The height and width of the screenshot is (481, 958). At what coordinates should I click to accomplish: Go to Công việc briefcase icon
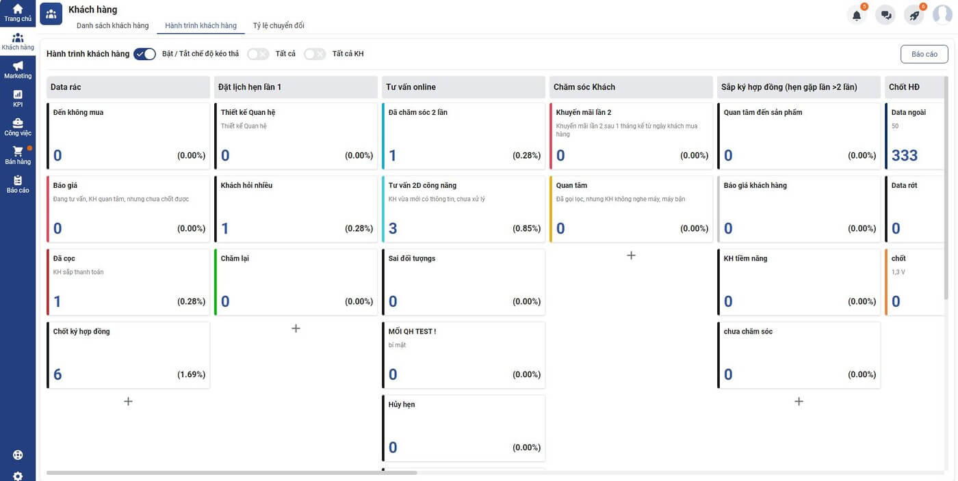click(18, 124)
